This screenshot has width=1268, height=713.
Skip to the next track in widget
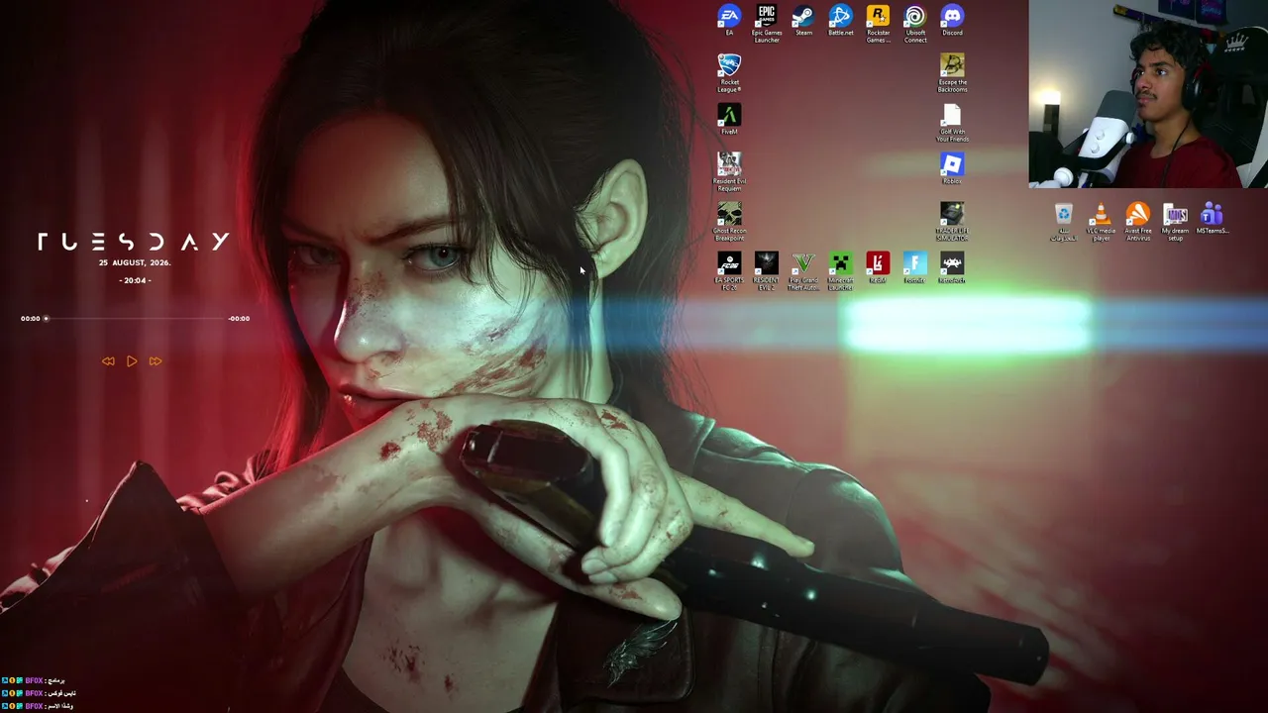tap(156, 361)
